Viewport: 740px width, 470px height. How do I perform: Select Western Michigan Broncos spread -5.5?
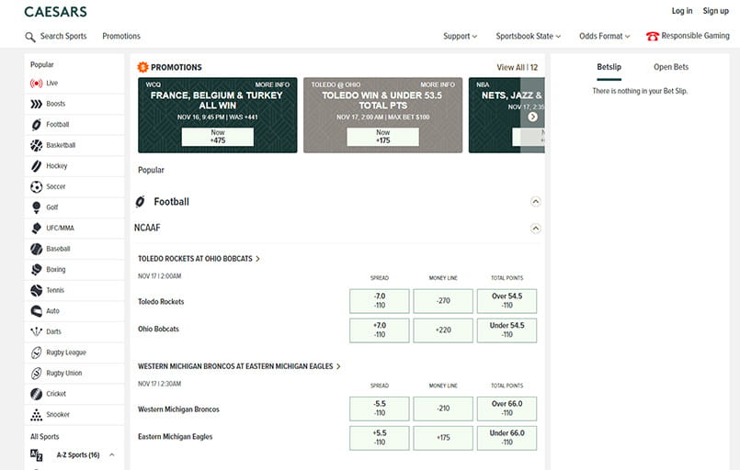pyautogui.click(x=380, y=408)
